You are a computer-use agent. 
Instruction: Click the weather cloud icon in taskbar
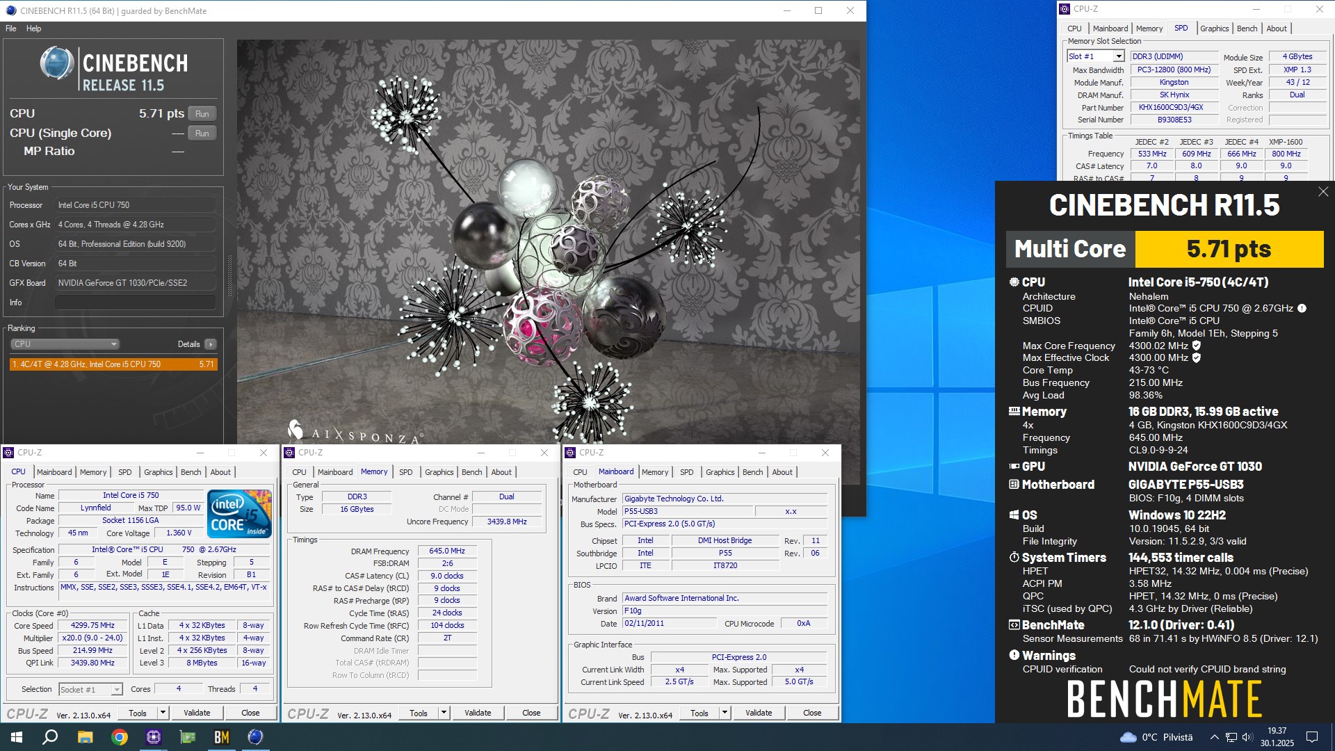(x=1128, y=737)
